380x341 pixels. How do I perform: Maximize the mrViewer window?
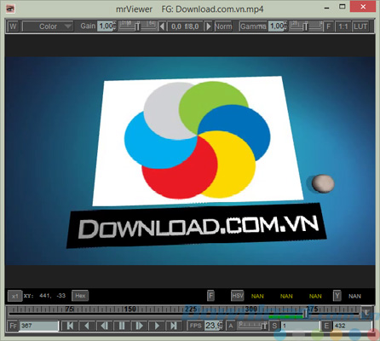[x=343, y=7]
